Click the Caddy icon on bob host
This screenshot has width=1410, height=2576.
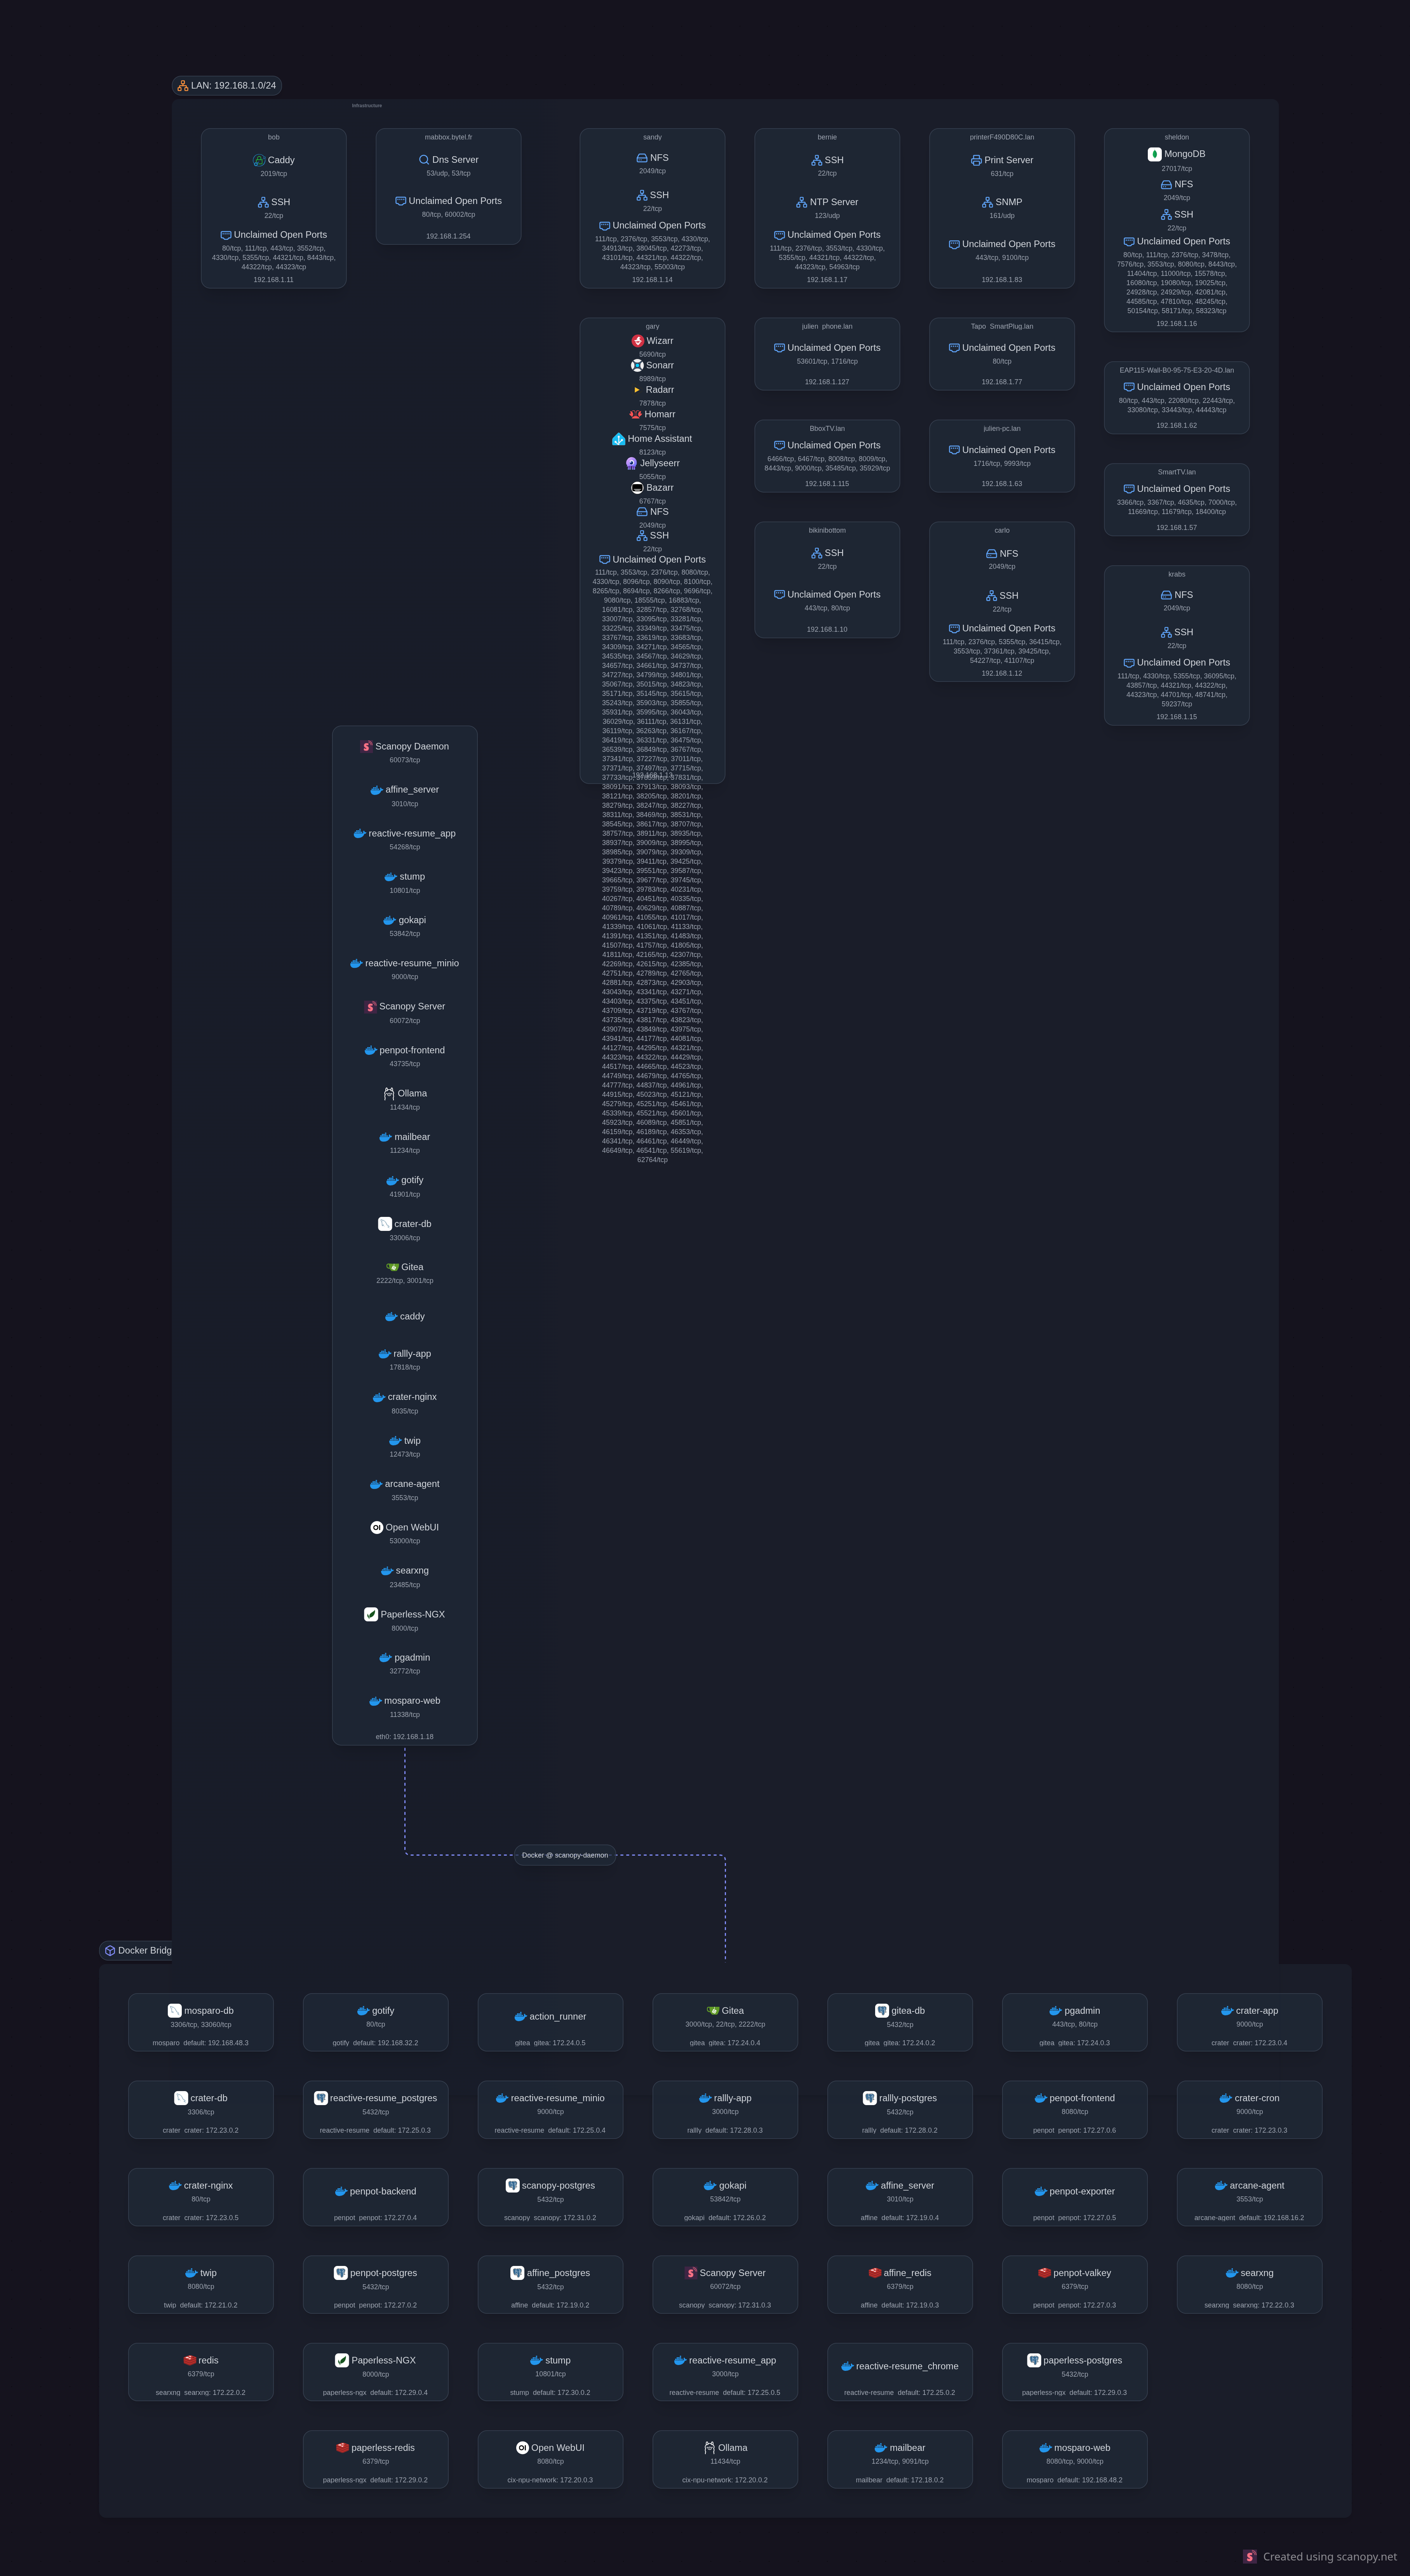259,160
